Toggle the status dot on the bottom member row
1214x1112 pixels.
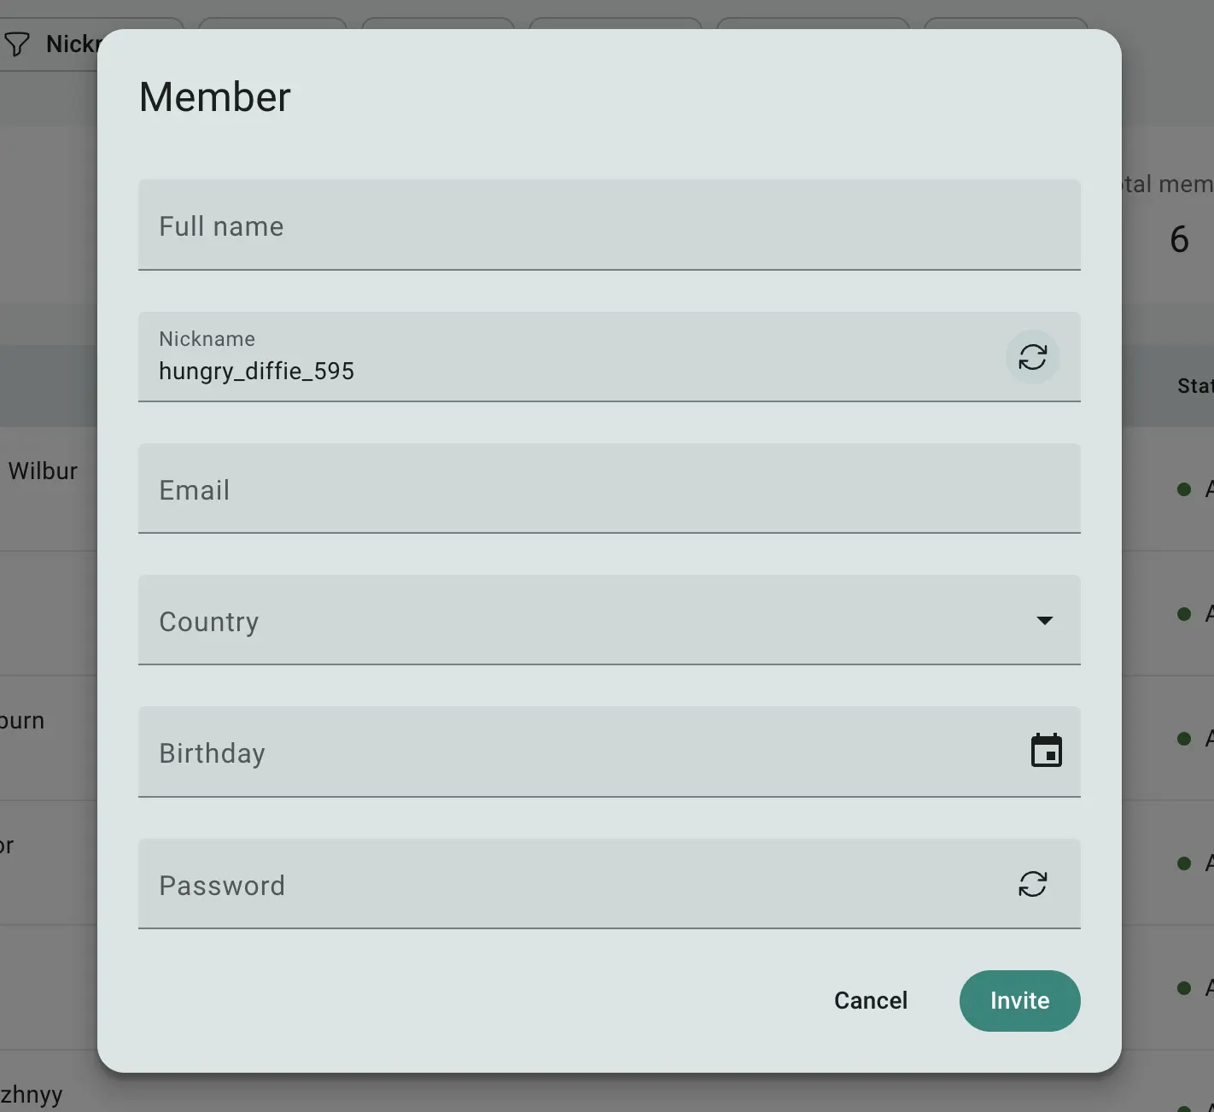1183,986
